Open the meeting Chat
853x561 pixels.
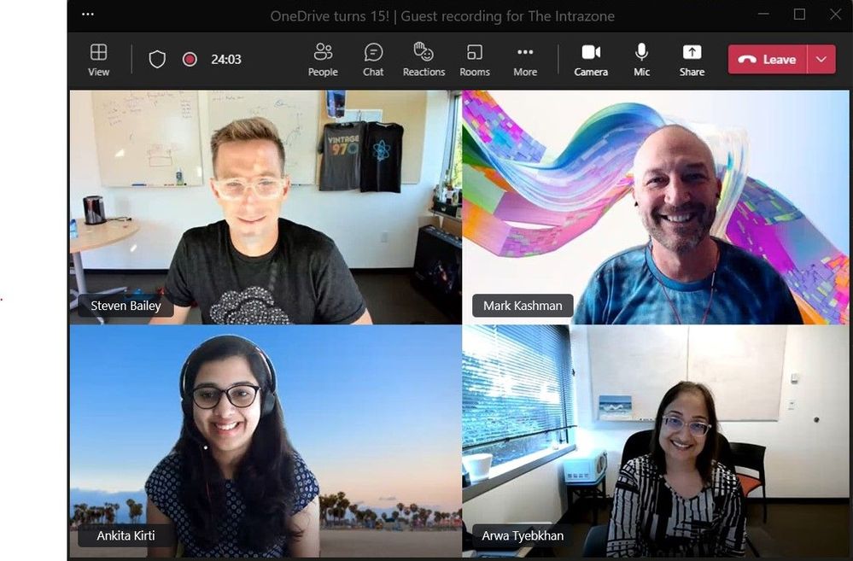click(373, 60)
